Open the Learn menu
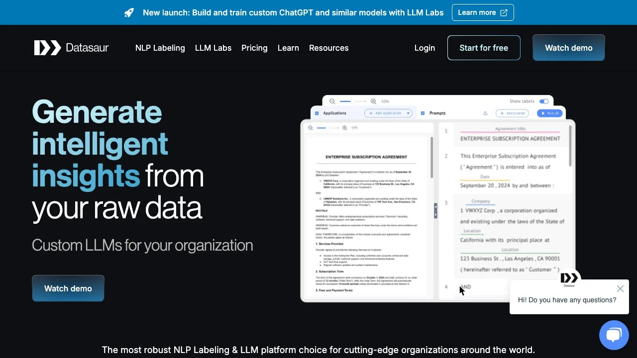Image resolution: width=637 pixels, height=358 pixels. click(288, 48)
